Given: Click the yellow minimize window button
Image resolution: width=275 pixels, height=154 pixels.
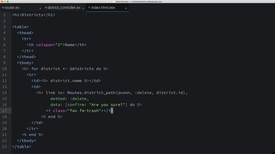Looking at the screenshot, I should coord(5,1).
